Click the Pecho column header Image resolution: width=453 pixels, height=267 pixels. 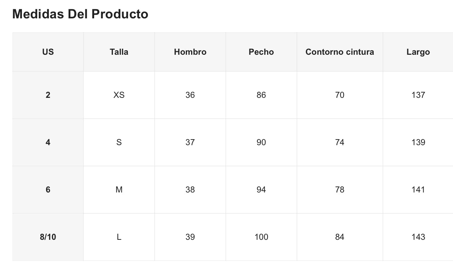click(x=261, y=52)
